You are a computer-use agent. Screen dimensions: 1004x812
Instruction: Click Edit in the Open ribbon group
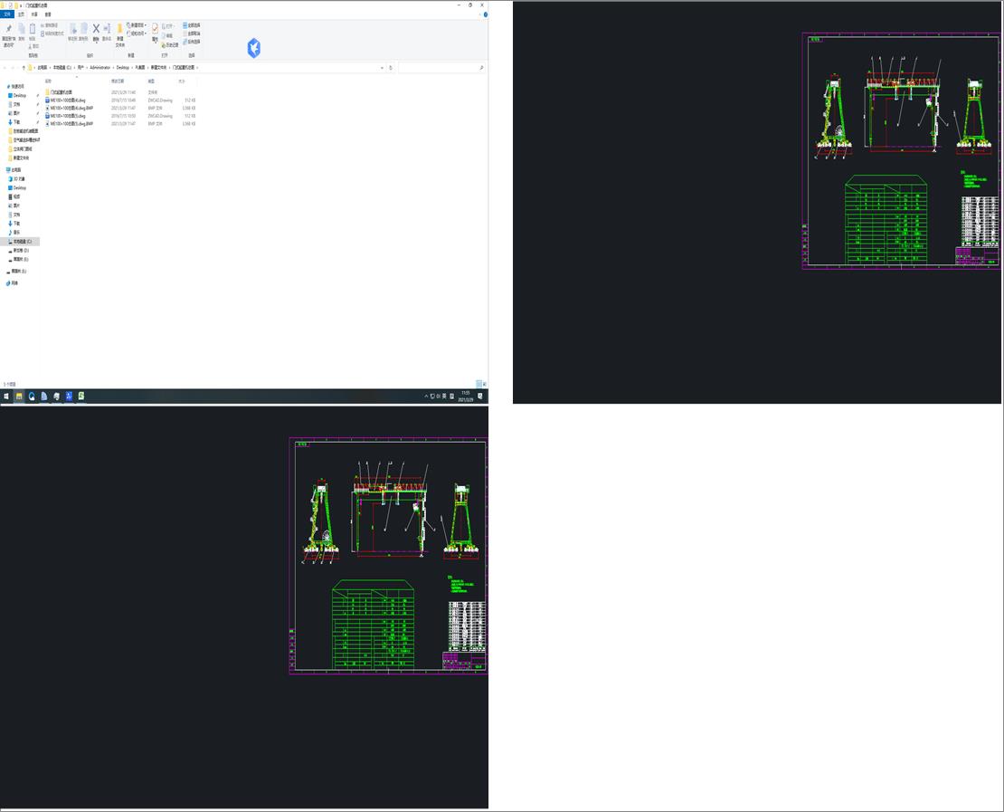click(x=167, y=36)
